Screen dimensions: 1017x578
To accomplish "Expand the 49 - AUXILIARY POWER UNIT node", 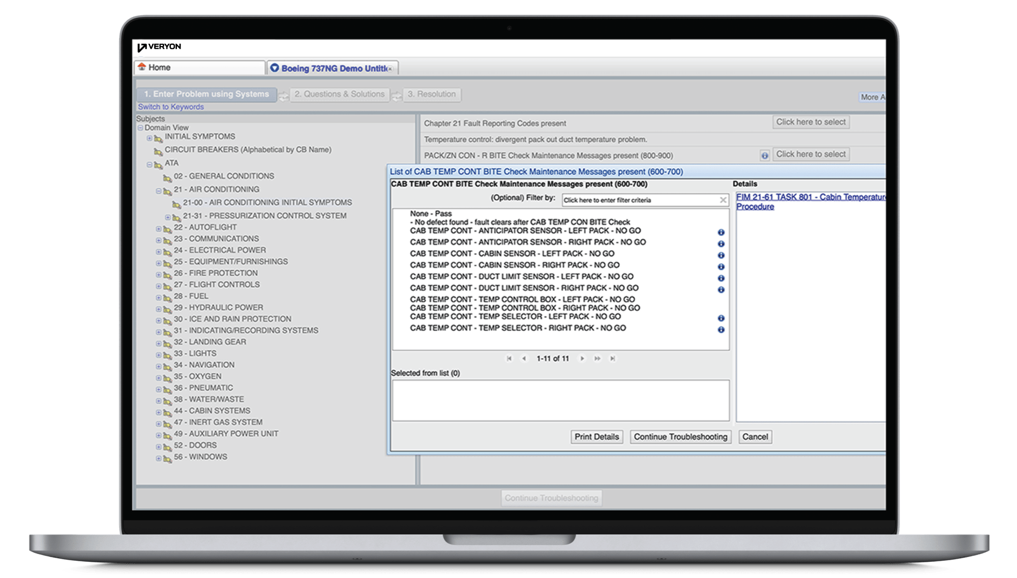I will click(x=159, y=435).
